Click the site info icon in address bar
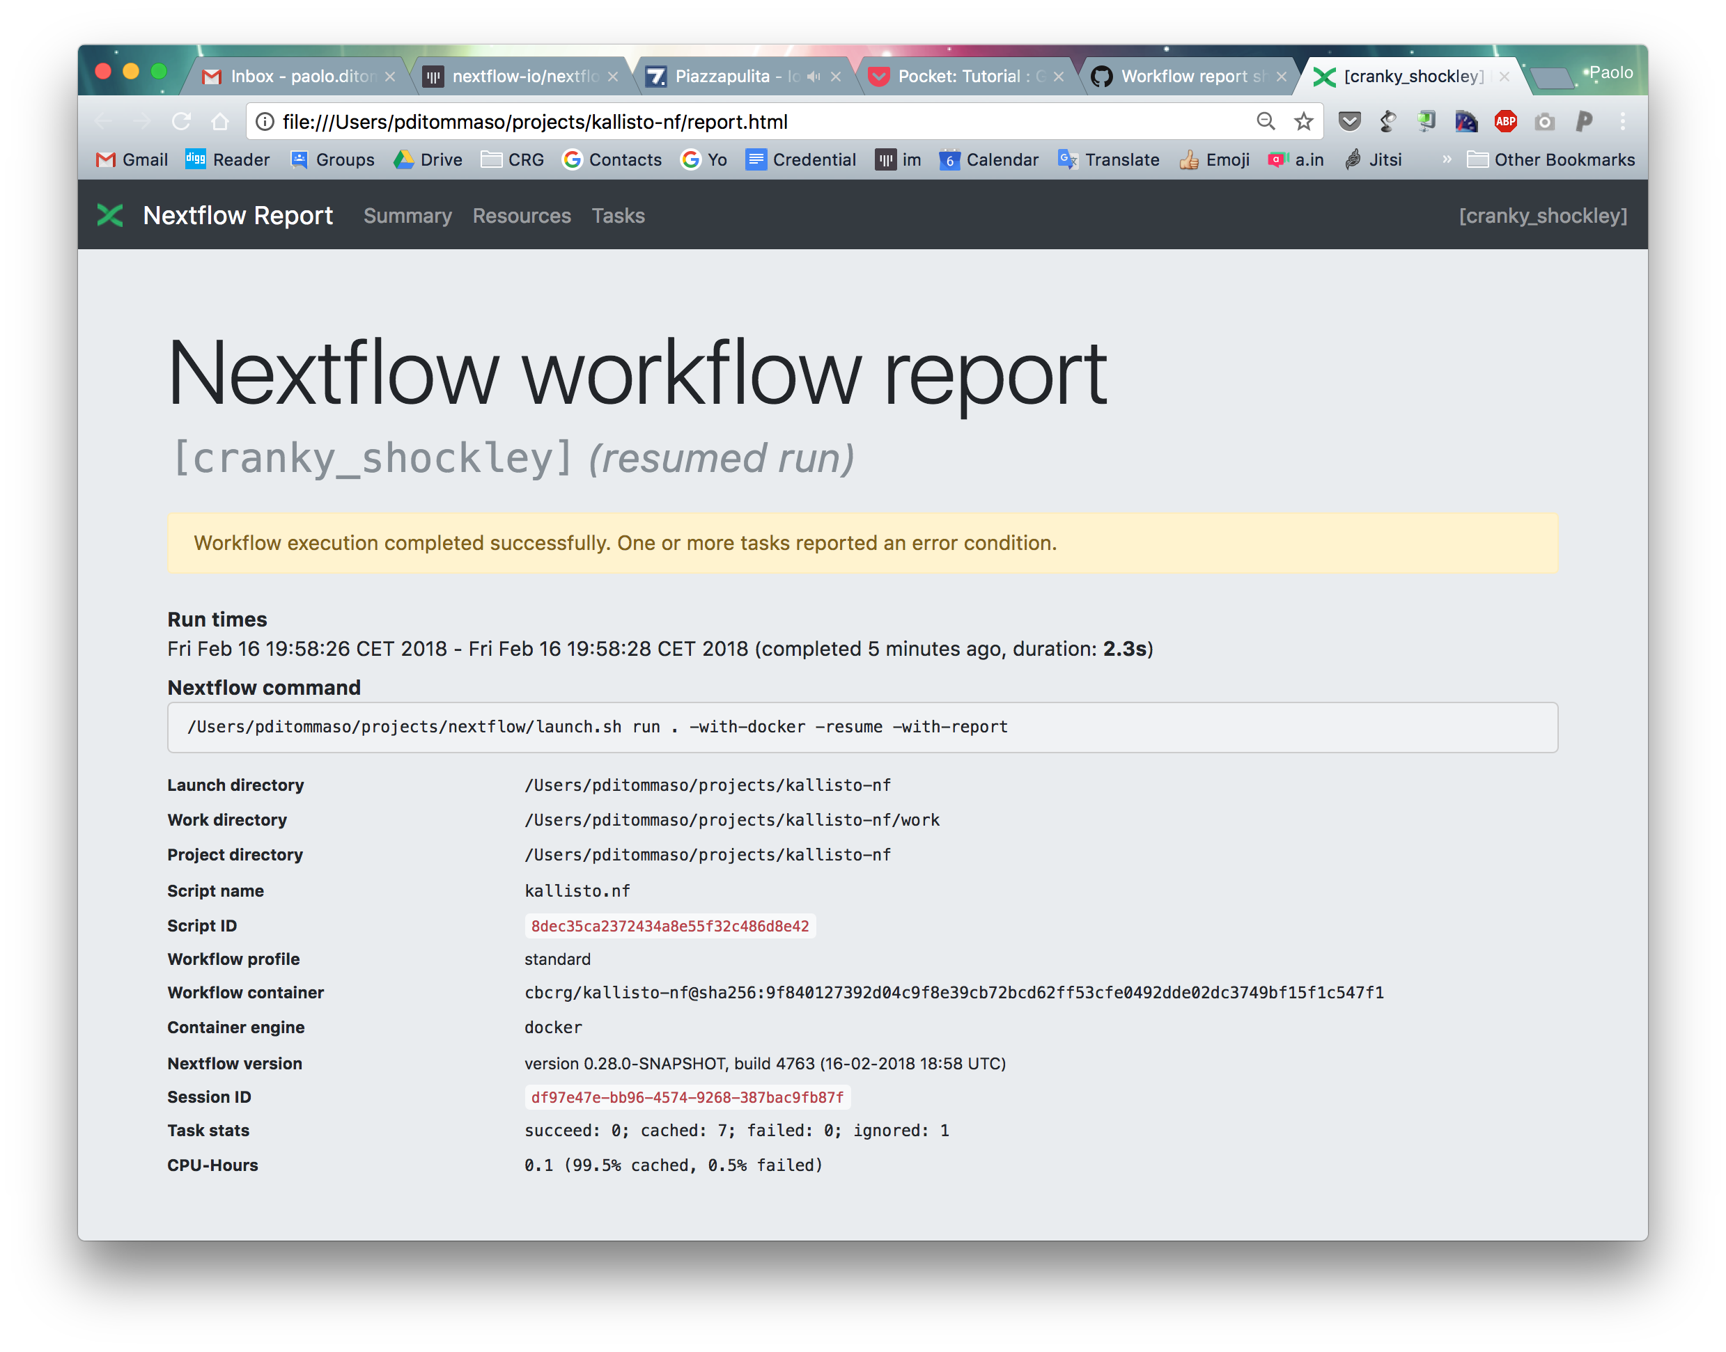This screenshot has width=1726, height=1352. [x=265, y=121]
